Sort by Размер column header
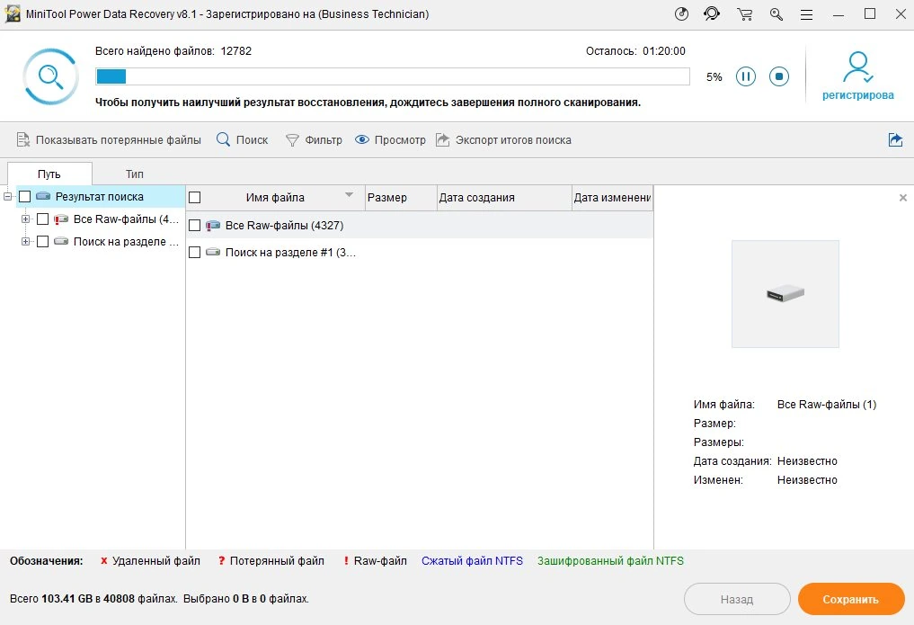This screenshot has height=625, width=914. [x=401, y=198]
